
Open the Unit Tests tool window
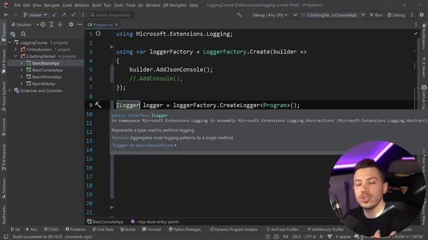point(102,229)
